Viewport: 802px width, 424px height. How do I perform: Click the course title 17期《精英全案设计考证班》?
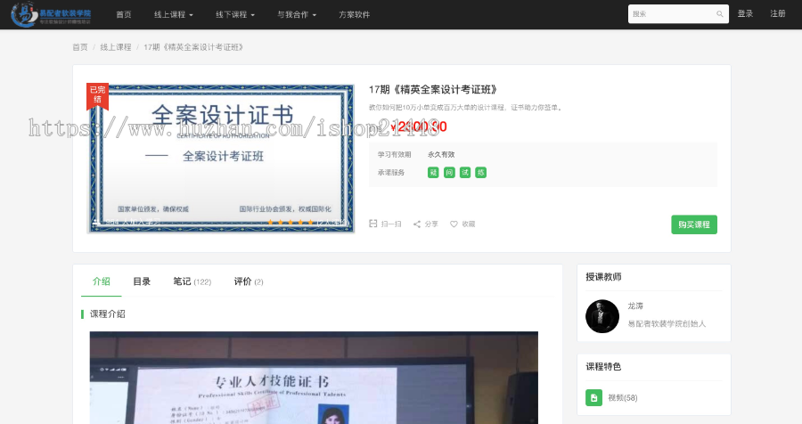(x=433, y=89)
